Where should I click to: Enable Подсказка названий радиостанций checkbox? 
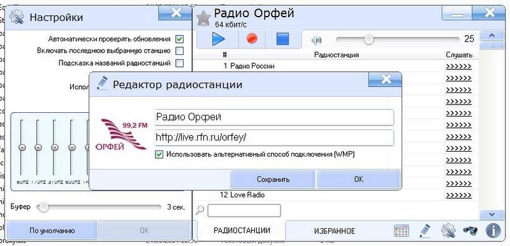pyautogui.click(x=179, y=62)
